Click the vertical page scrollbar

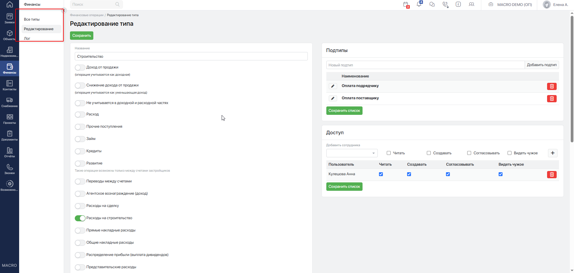[572, 79]
